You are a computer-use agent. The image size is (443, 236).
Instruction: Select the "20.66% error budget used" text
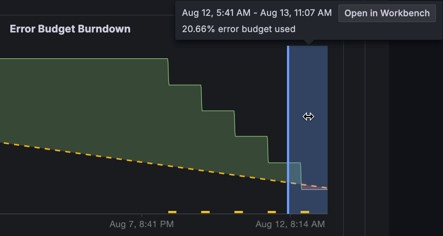(239, 29)
